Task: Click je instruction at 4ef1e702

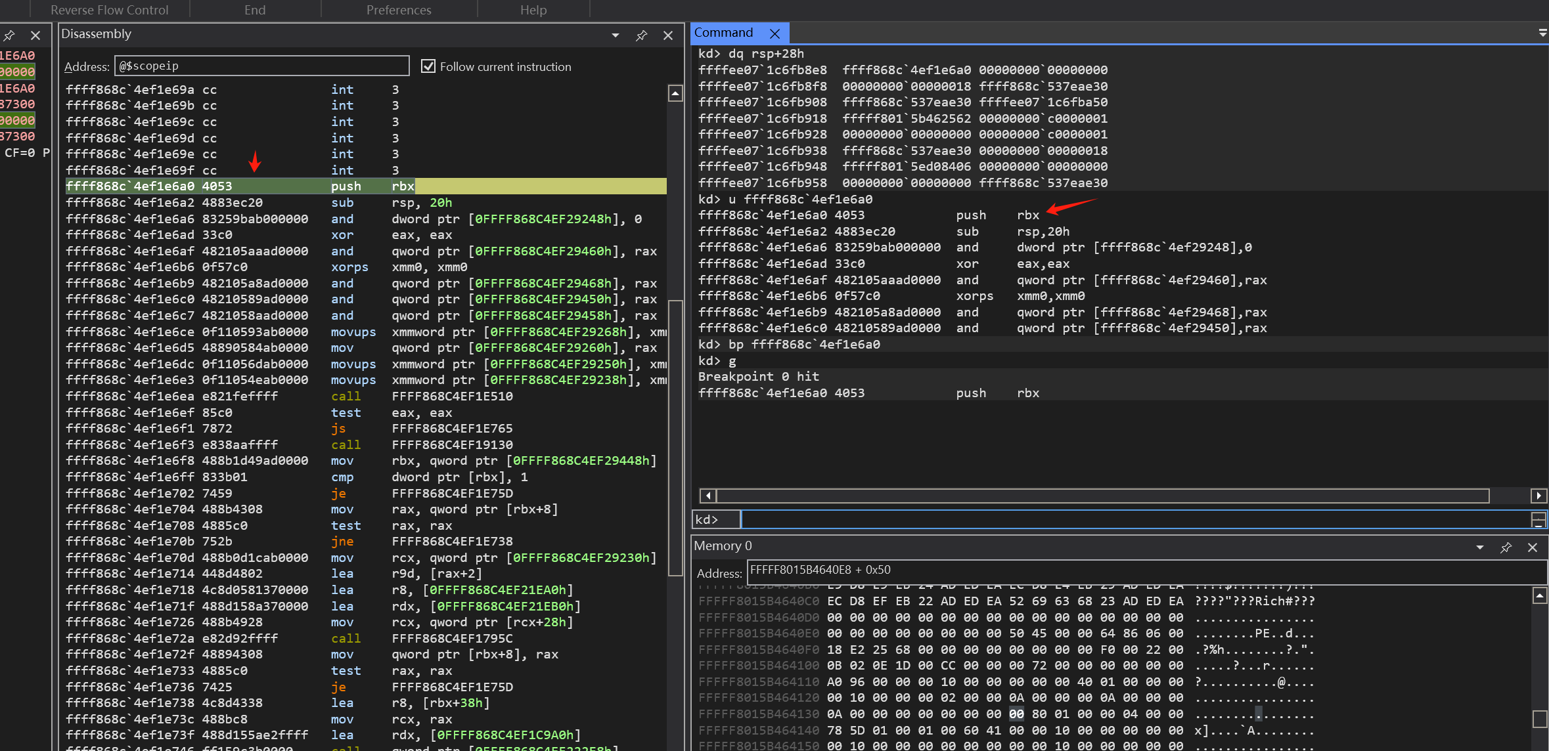Action: [365, 494]
